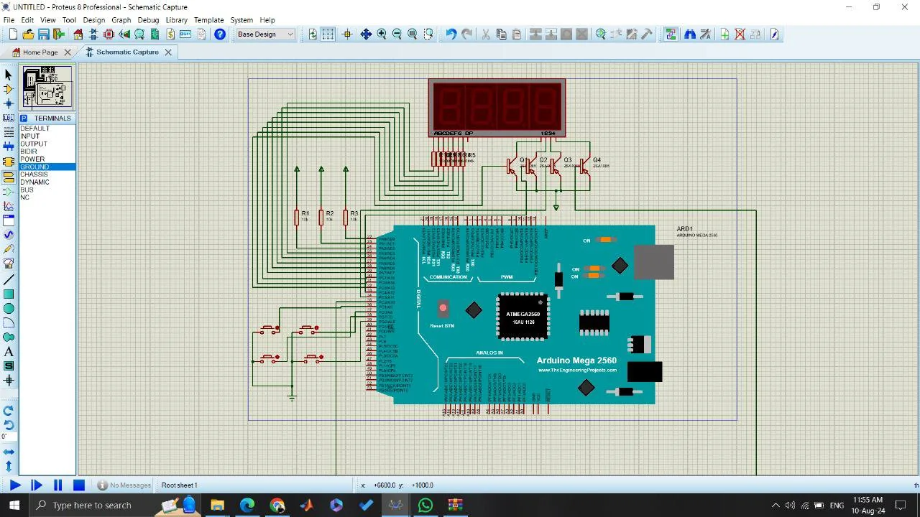Select the component mode tool in sidebar
This screenshot has height=517, width=920.
pos(9,89)
